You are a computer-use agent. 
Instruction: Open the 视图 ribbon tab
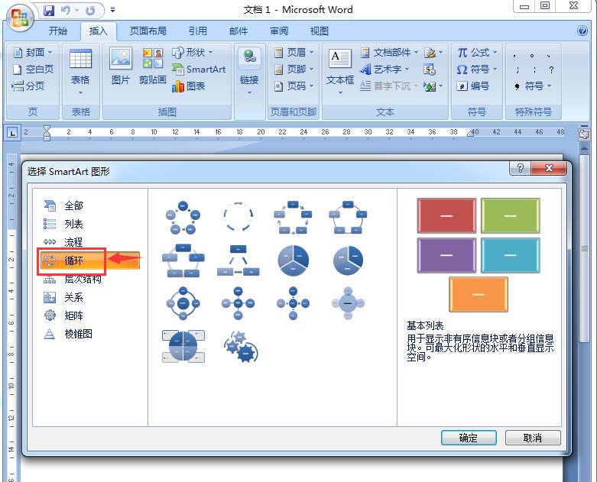[x=319, y=31]
